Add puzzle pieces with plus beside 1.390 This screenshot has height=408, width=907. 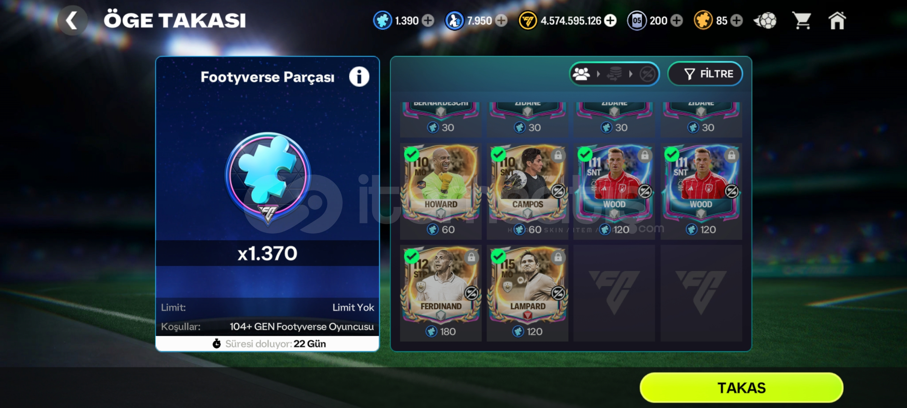coord(428,21)
